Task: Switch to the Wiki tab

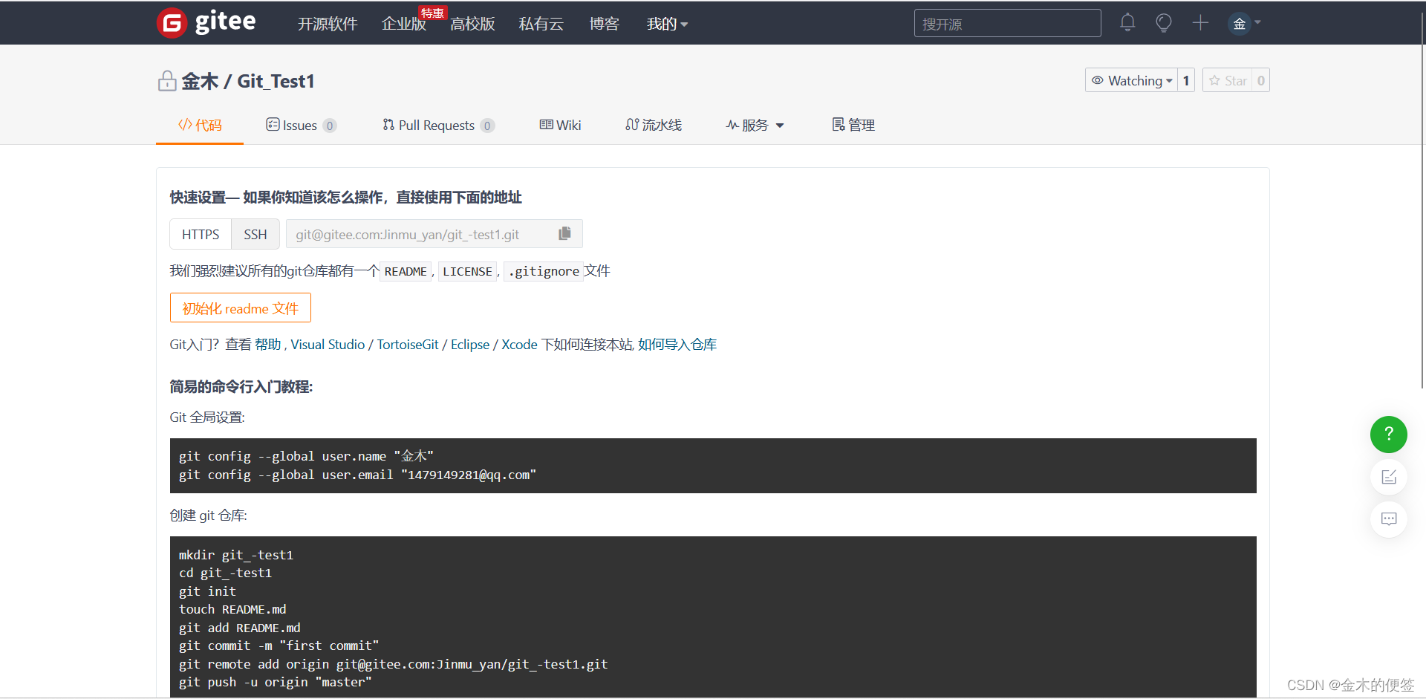Action: pos(560,125)
